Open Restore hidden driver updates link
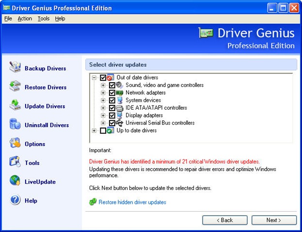The image size is (302, 232). [132, 202]
